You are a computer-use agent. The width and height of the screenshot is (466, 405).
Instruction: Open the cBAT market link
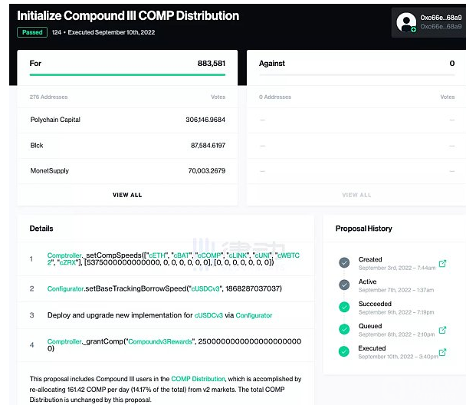pyautogui.click(x=182, y=255)
